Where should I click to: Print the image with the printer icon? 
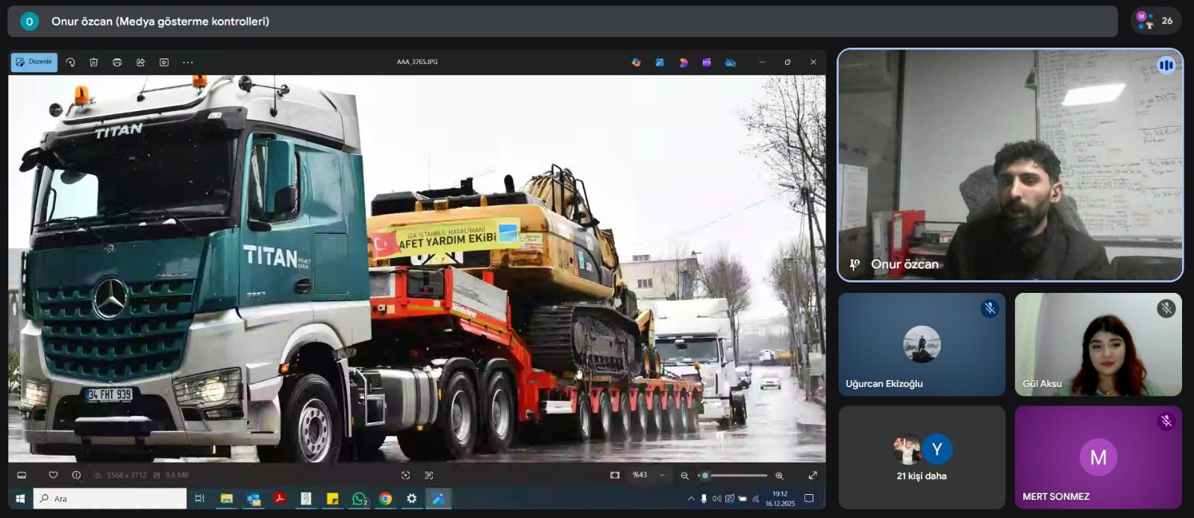(x=117, y=63)
